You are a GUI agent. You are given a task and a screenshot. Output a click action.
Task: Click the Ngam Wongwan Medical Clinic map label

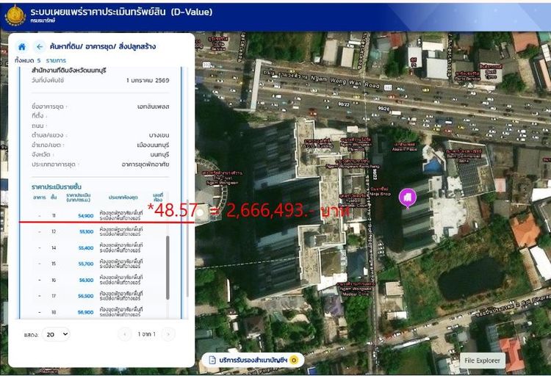pos(355,289)
